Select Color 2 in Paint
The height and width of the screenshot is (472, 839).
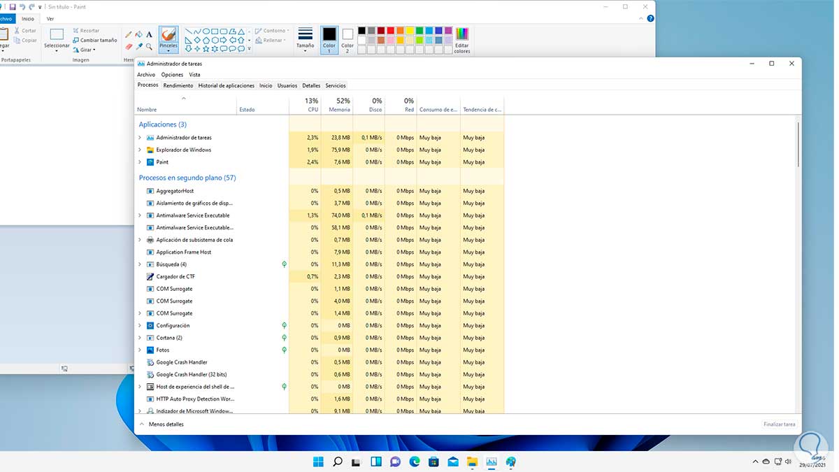(347, 40)
